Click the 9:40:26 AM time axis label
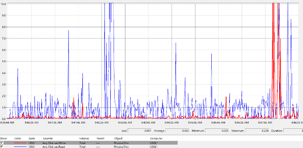Viewport: 303px width, 148px height. pyautogui.click(x=31, y=122)
